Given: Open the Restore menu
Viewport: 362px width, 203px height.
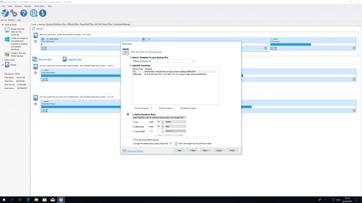Looking at the screenshot, I should pyautogui.click(x=28, y=6).
